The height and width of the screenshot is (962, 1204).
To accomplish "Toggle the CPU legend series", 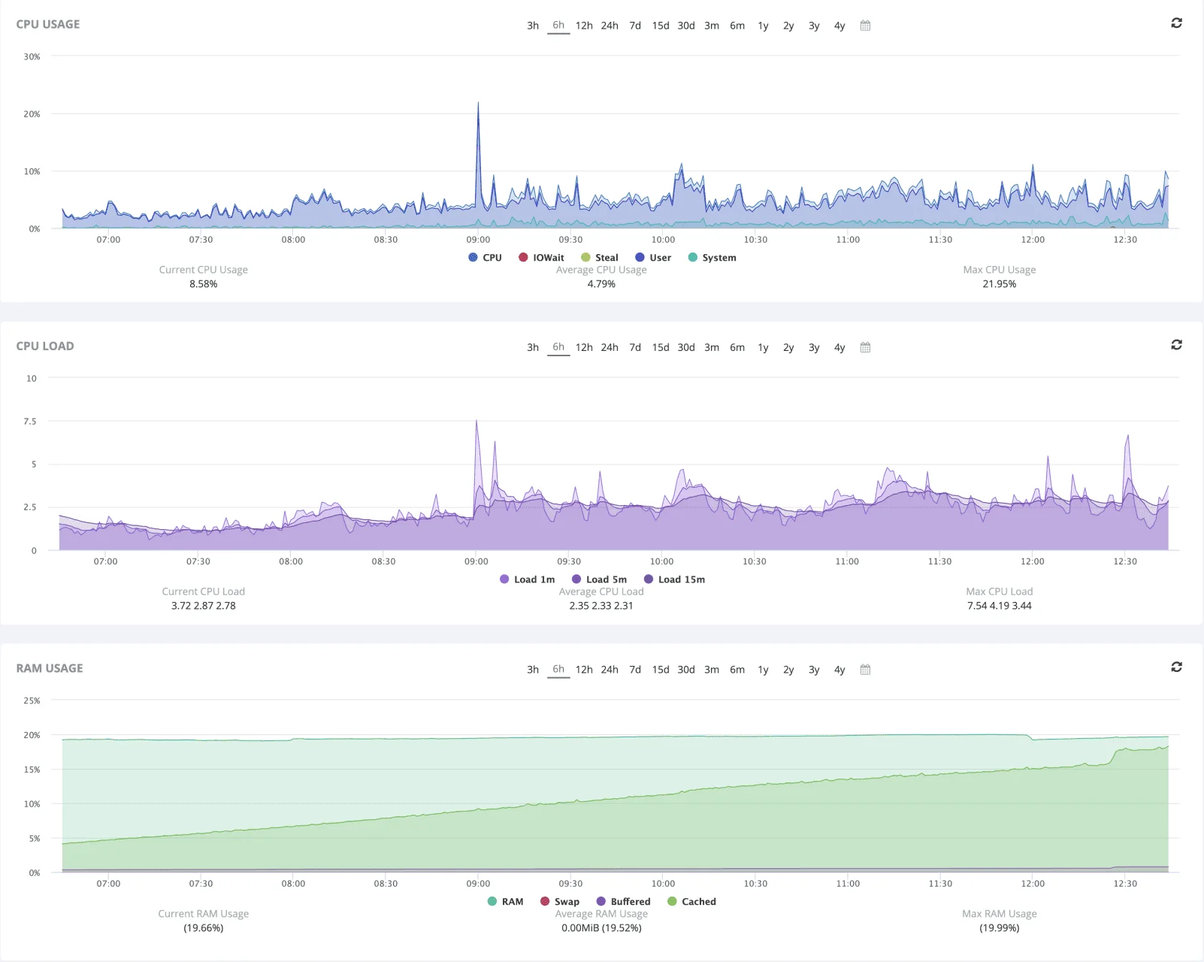I will coord(485,257).
